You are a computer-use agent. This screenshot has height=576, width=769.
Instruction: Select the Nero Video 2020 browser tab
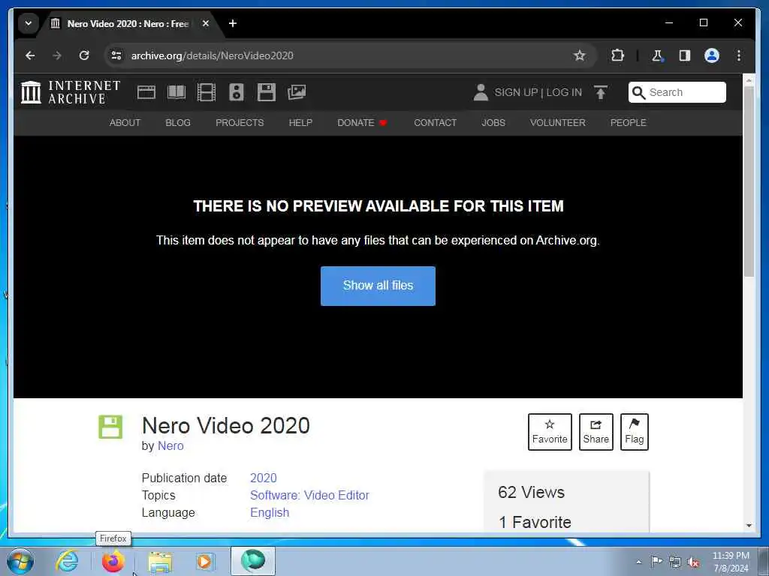[x=128, y=23]
